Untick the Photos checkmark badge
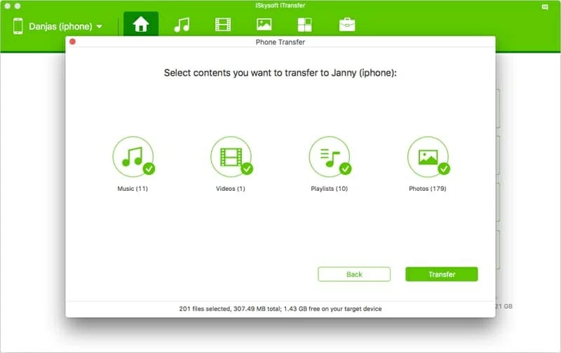 [443, 169]
